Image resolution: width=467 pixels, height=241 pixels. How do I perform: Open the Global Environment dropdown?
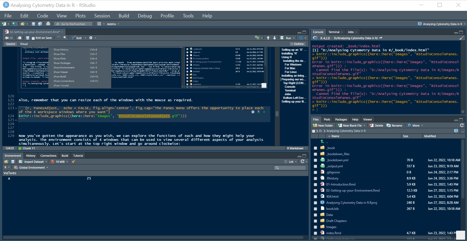pyautogui.click(x=31, y=168)
